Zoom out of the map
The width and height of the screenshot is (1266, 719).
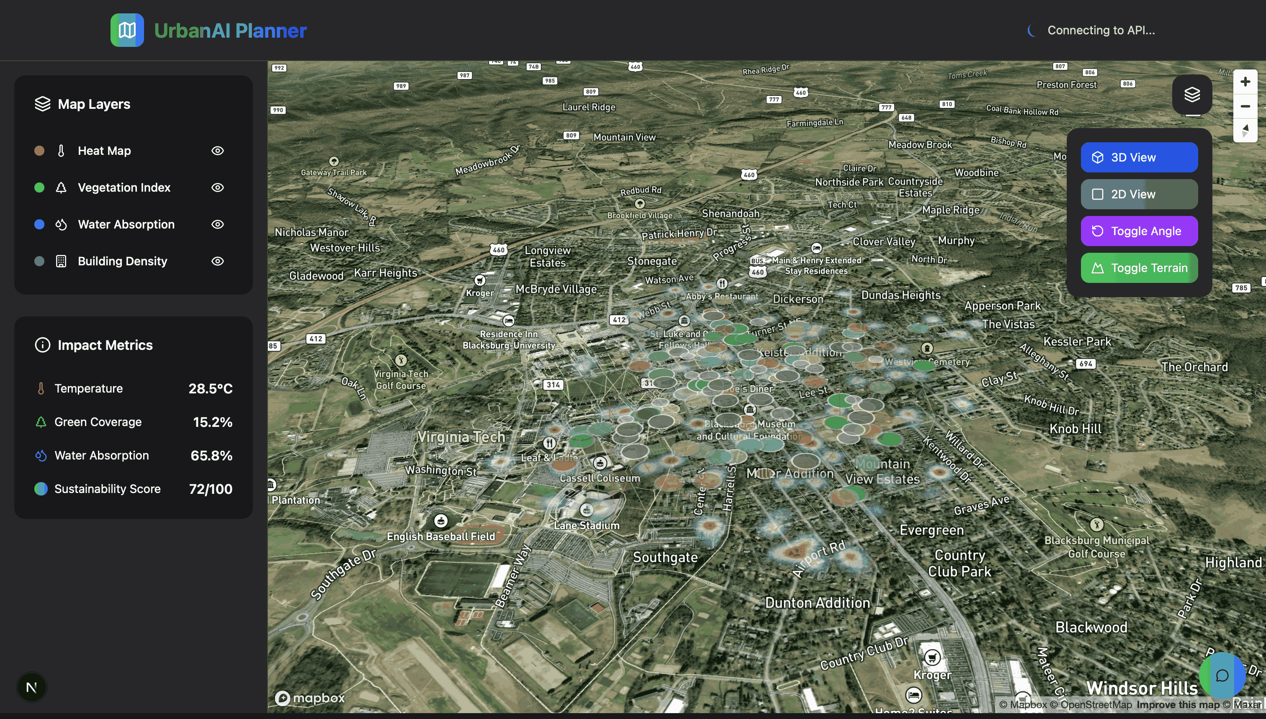coord(1245,106)
